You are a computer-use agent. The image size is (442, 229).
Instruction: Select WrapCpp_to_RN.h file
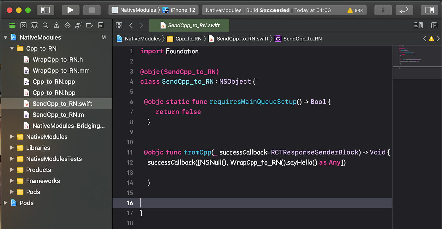point(56,60)
